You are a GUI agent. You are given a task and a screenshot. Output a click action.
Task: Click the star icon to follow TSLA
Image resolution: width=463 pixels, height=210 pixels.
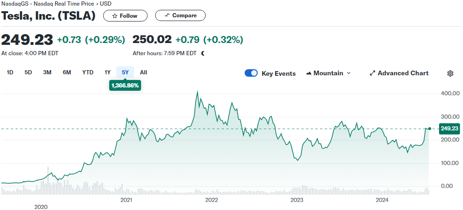(114, 16)
